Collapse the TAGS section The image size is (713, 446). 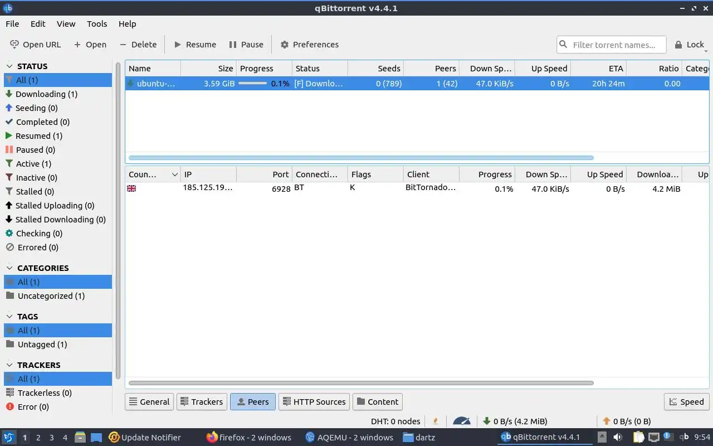point(9,316)
